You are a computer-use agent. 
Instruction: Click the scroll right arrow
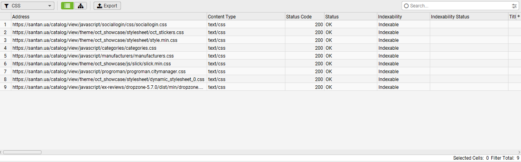[519, 152]
